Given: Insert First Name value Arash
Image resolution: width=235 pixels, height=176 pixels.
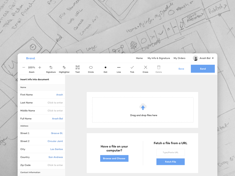Looking at the screenshot, I should click(x=60, y=94).
